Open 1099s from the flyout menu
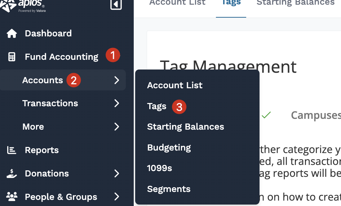The height and width of the screenshot is (206, 341). point(160,168)
